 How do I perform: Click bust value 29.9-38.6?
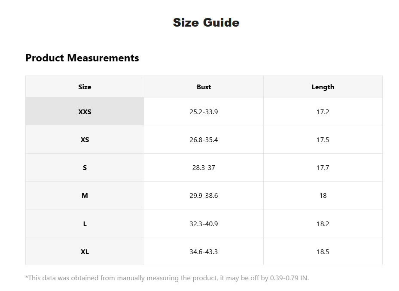point(204,196)
